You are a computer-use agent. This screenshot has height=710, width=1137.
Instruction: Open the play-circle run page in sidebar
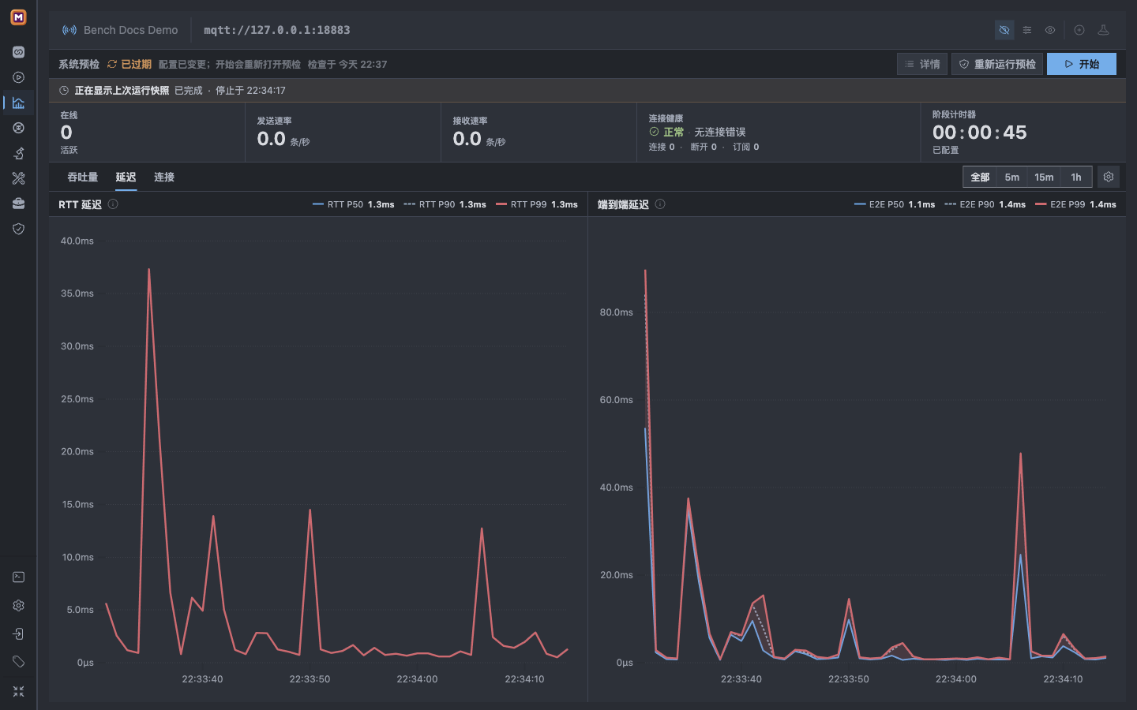point(18,77)
